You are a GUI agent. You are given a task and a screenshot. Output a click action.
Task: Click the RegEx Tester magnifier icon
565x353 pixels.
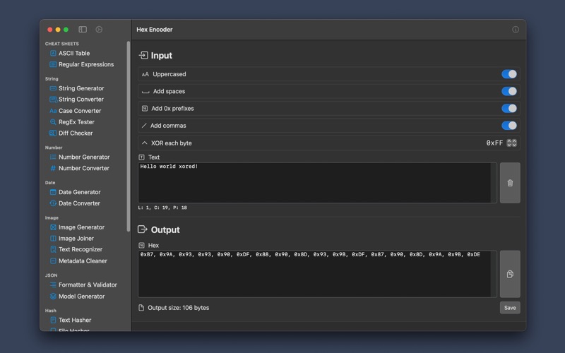53,122
